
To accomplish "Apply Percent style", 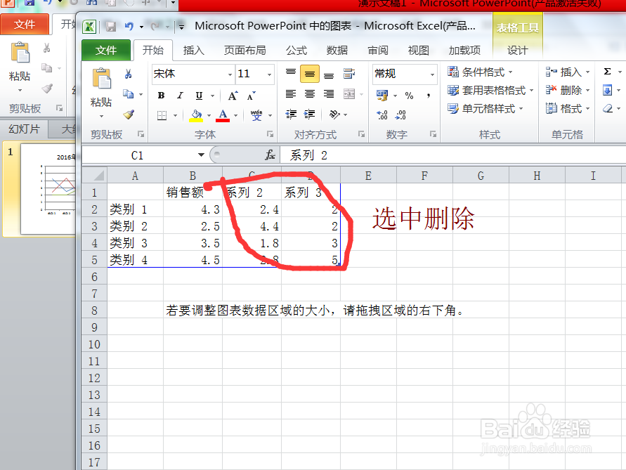I will pos(409,96).
